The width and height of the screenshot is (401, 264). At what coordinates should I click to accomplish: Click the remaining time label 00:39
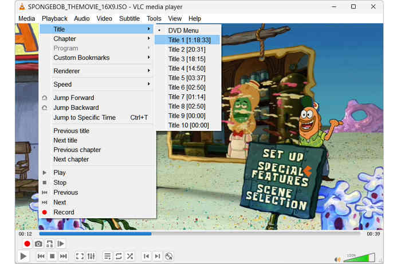coord(374,234)
